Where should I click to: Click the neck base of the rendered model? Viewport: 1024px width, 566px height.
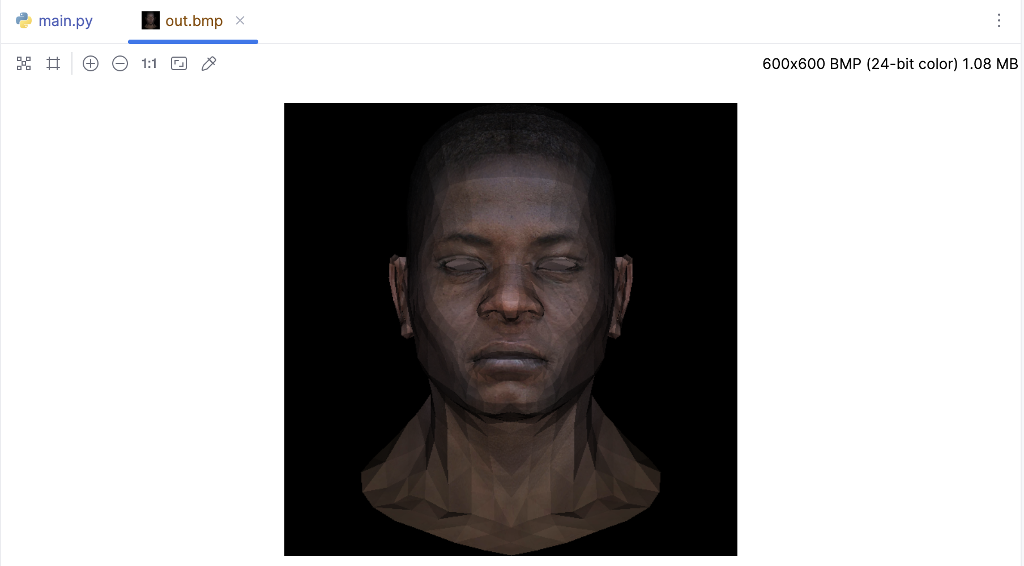(511, 509)
